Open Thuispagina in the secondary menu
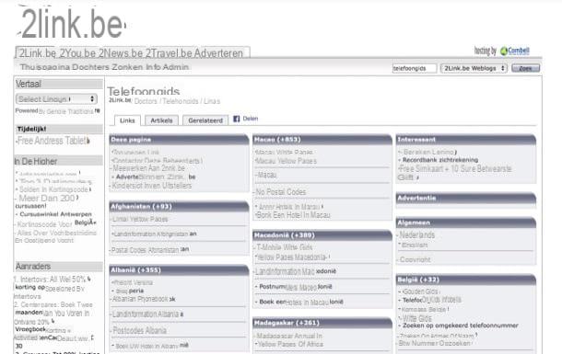The width and height of the screenshot is (562, 354). (45, 67)
